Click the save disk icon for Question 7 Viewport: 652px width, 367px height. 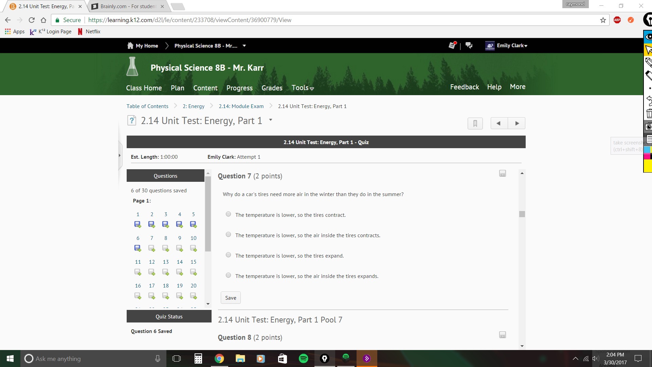[503, 174]
